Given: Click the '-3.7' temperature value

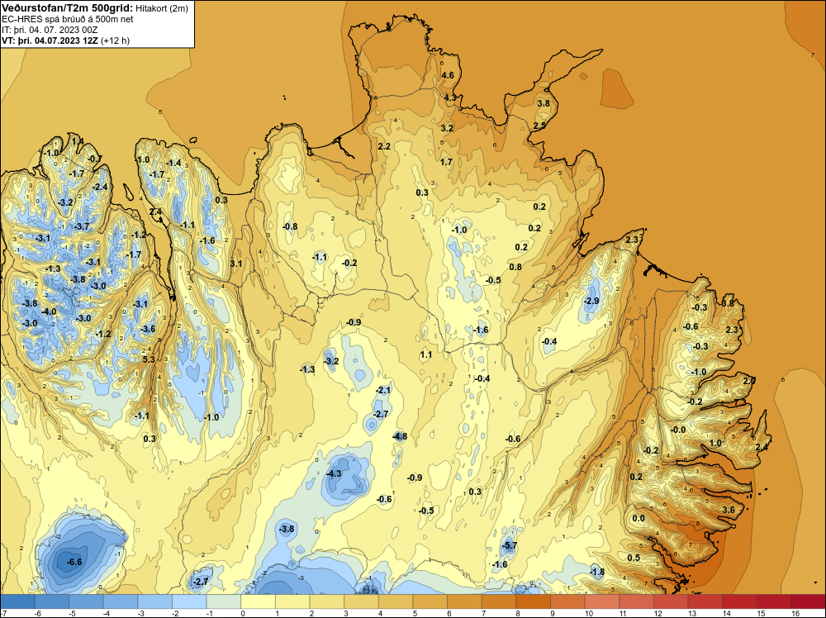Looking at the screenshot, I should click(82, 226).
